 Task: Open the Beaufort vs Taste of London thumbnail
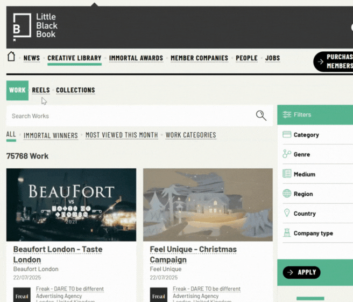pyautogui.click(x=71, y=204)
